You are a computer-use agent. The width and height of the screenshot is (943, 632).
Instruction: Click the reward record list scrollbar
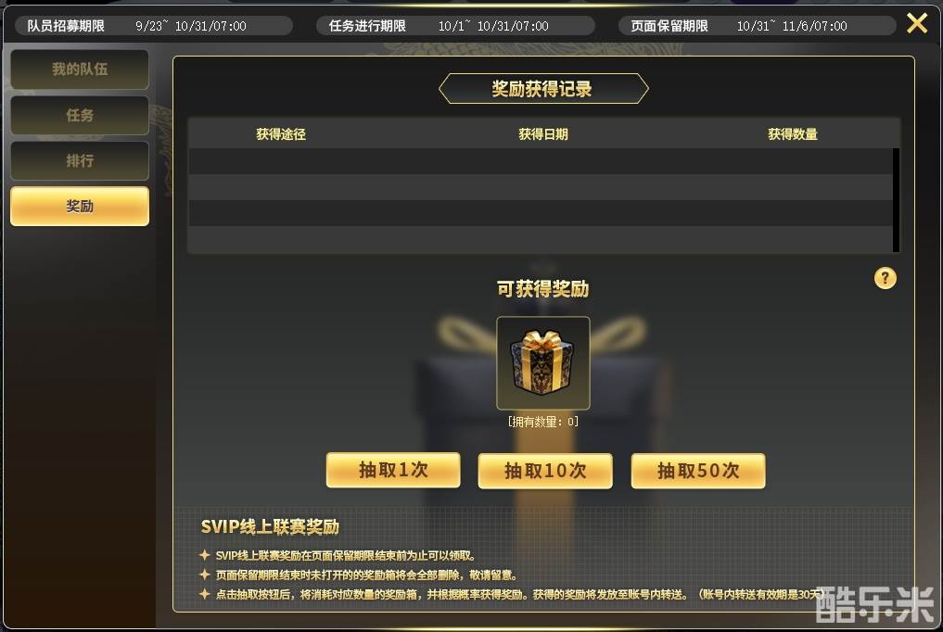coord(896,200)
